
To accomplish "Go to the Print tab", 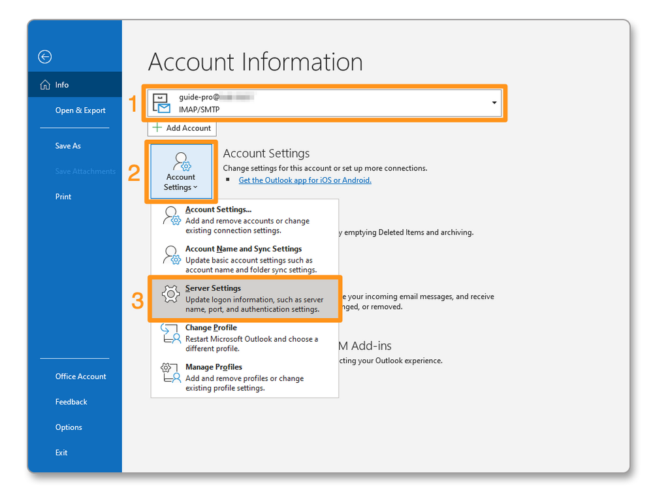I will click(63, 197).
